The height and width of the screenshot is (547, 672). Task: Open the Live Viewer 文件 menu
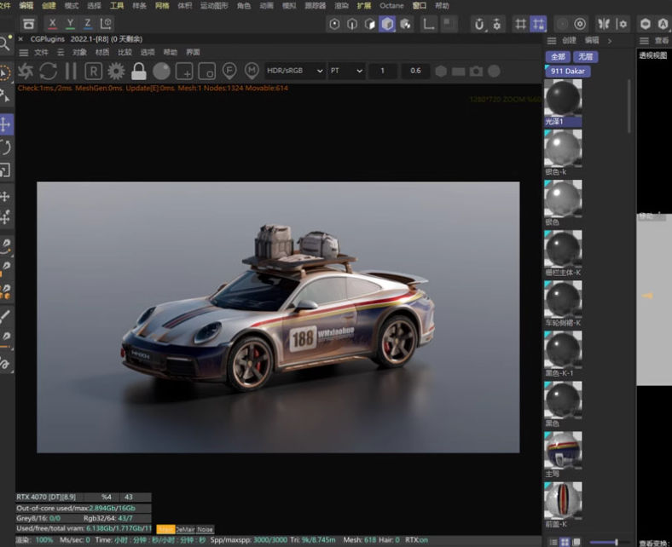tap(41, 53)
